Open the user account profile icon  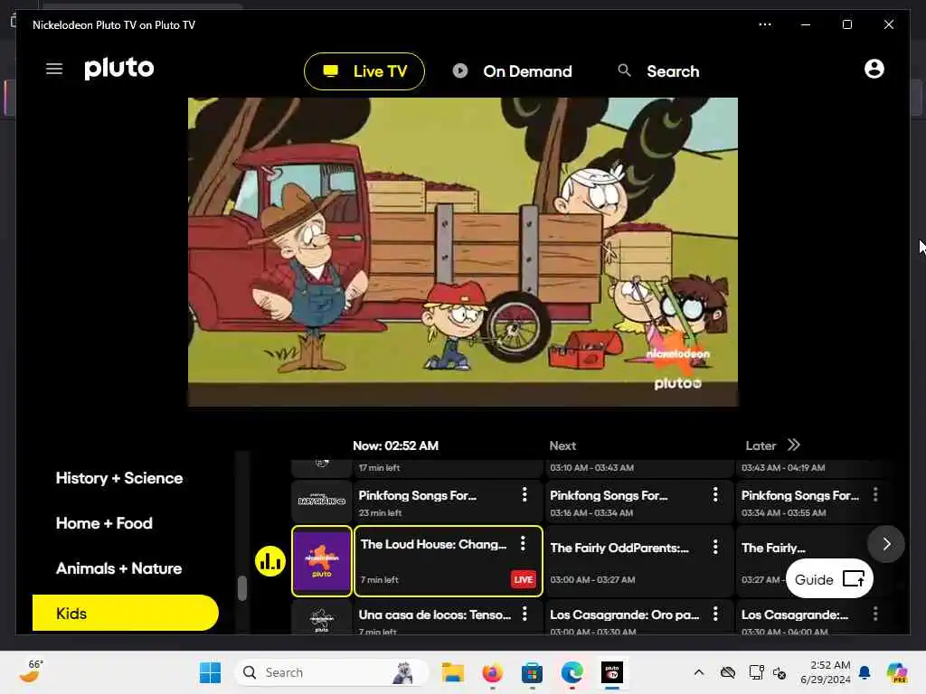click(x=874, y=69)
